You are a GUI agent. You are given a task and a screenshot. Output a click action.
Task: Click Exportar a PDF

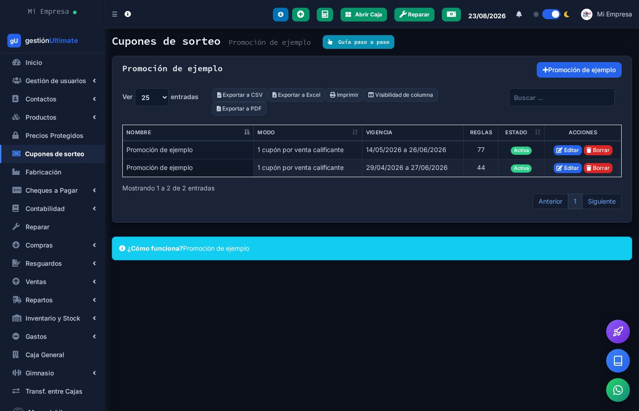click(239, 109)
